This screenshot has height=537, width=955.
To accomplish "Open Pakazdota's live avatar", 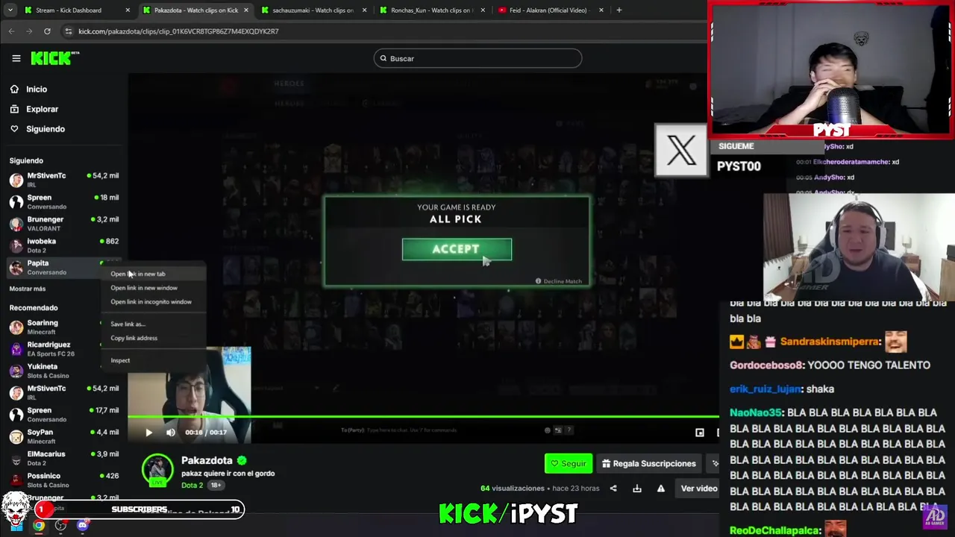I will (157, 471).
